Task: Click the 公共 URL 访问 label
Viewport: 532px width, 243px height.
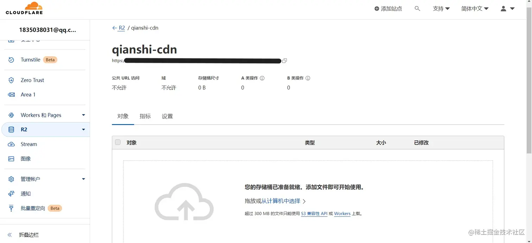Action: 126,78
